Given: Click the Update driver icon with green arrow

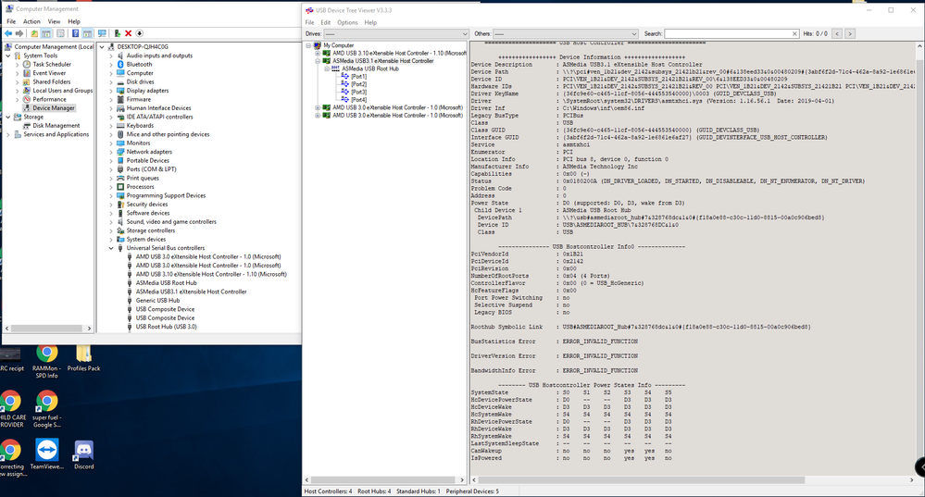Looking at the screenshot, I should pyautogui.click(x=118, y=33).
